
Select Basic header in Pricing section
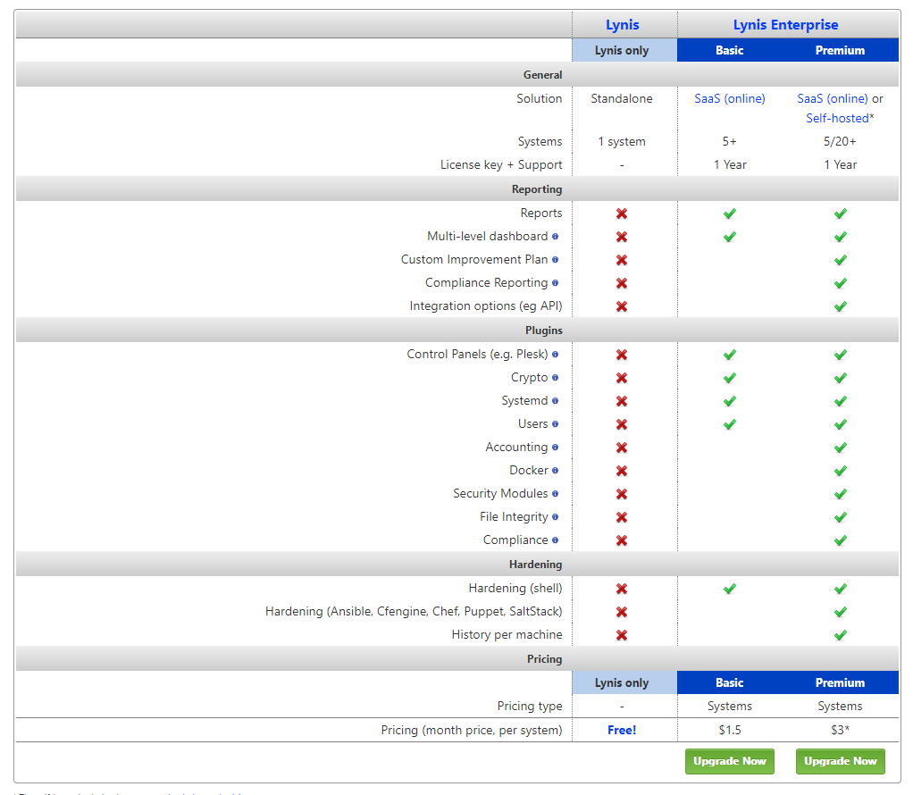[730, 682]
